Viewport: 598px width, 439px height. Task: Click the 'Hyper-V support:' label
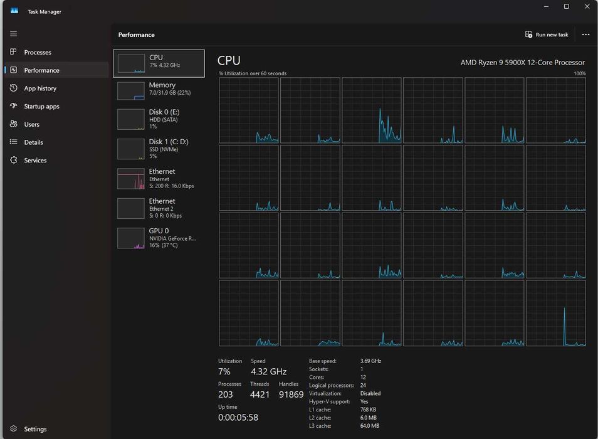330,401
